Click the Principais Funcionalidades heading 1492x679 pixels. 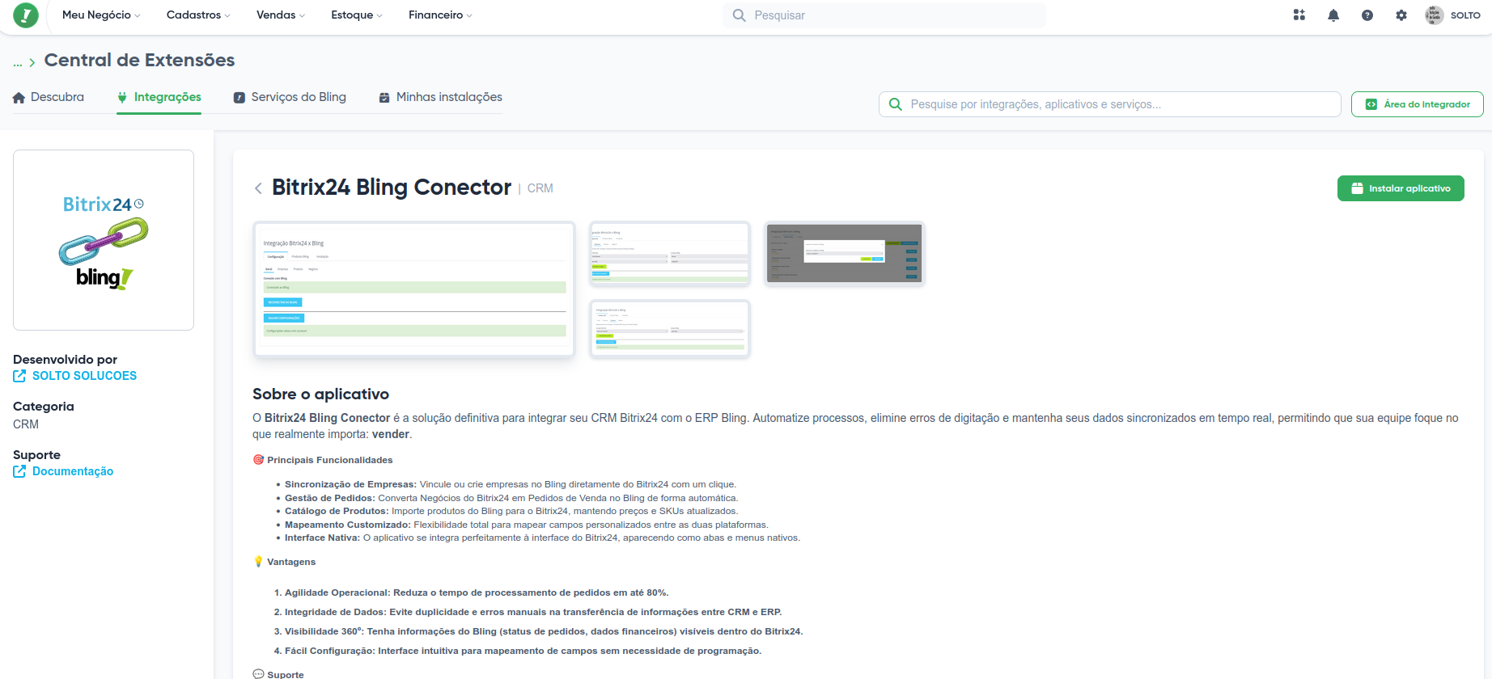click(x=330, y=460)
